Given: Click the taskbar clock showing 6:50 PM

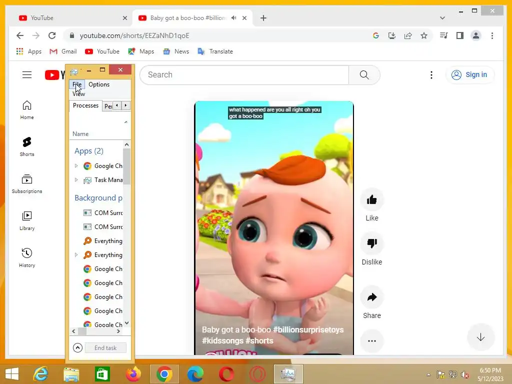Looking at the screenshot, I should 490,374.
